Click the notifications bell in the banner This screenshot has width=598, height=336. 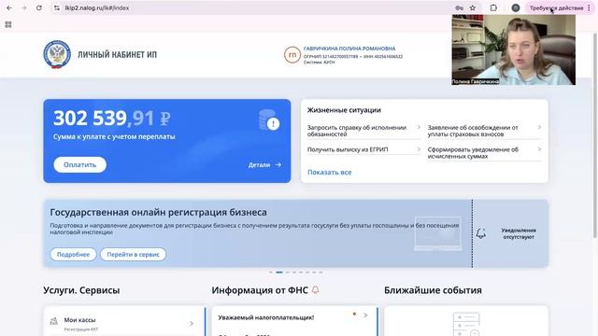(x=481, y=233)
